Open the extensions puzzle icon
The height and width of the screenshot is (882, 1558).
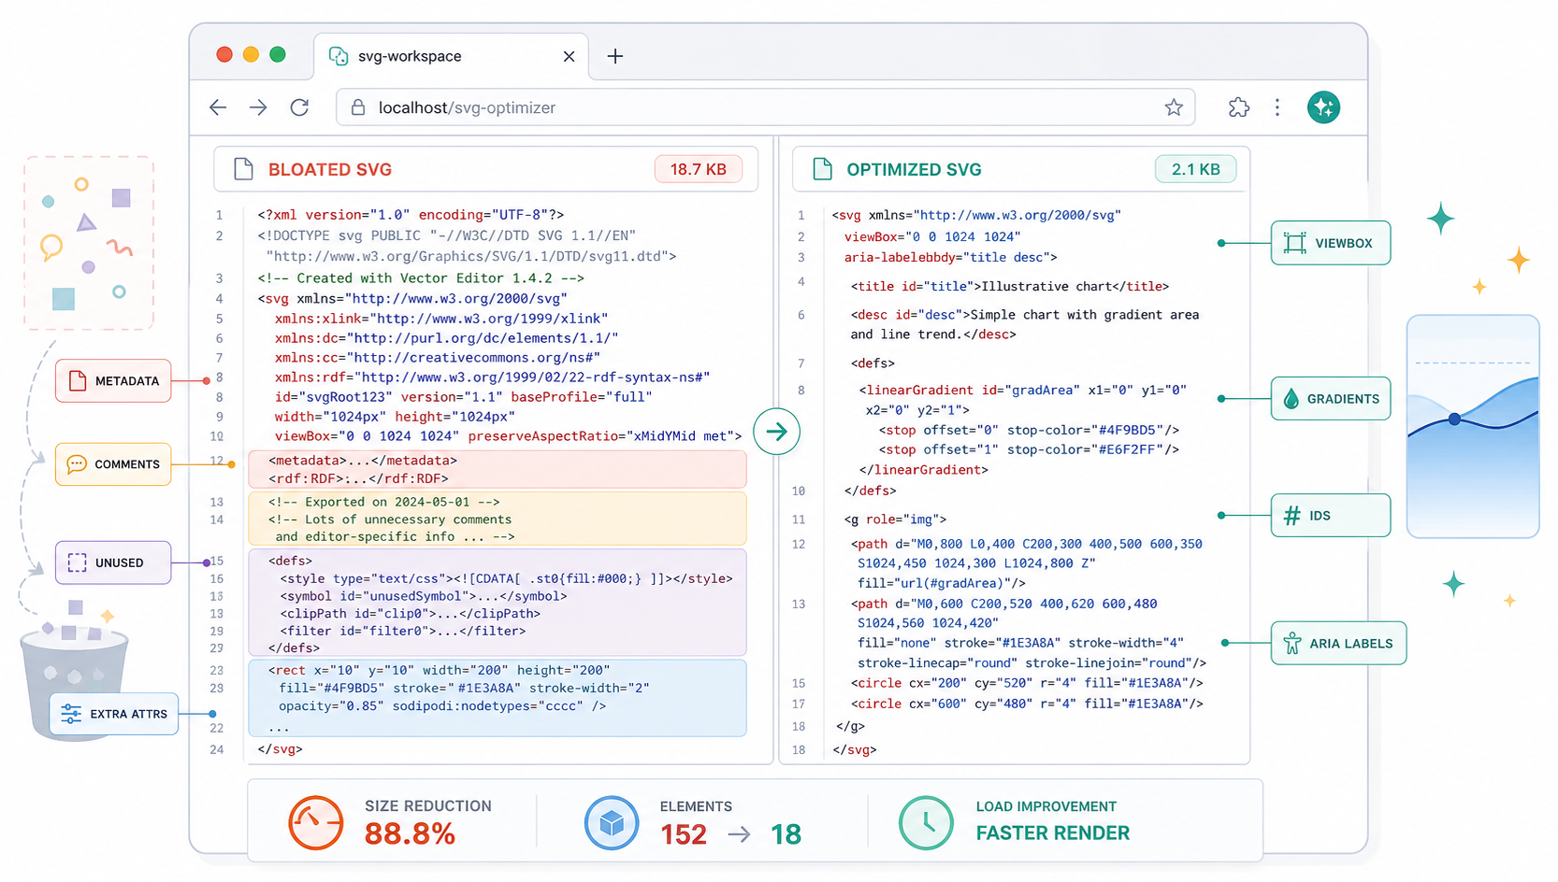pos(1238,107)
